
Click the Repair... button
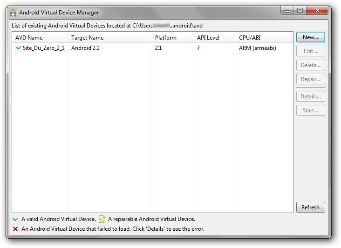pos(310,79)
